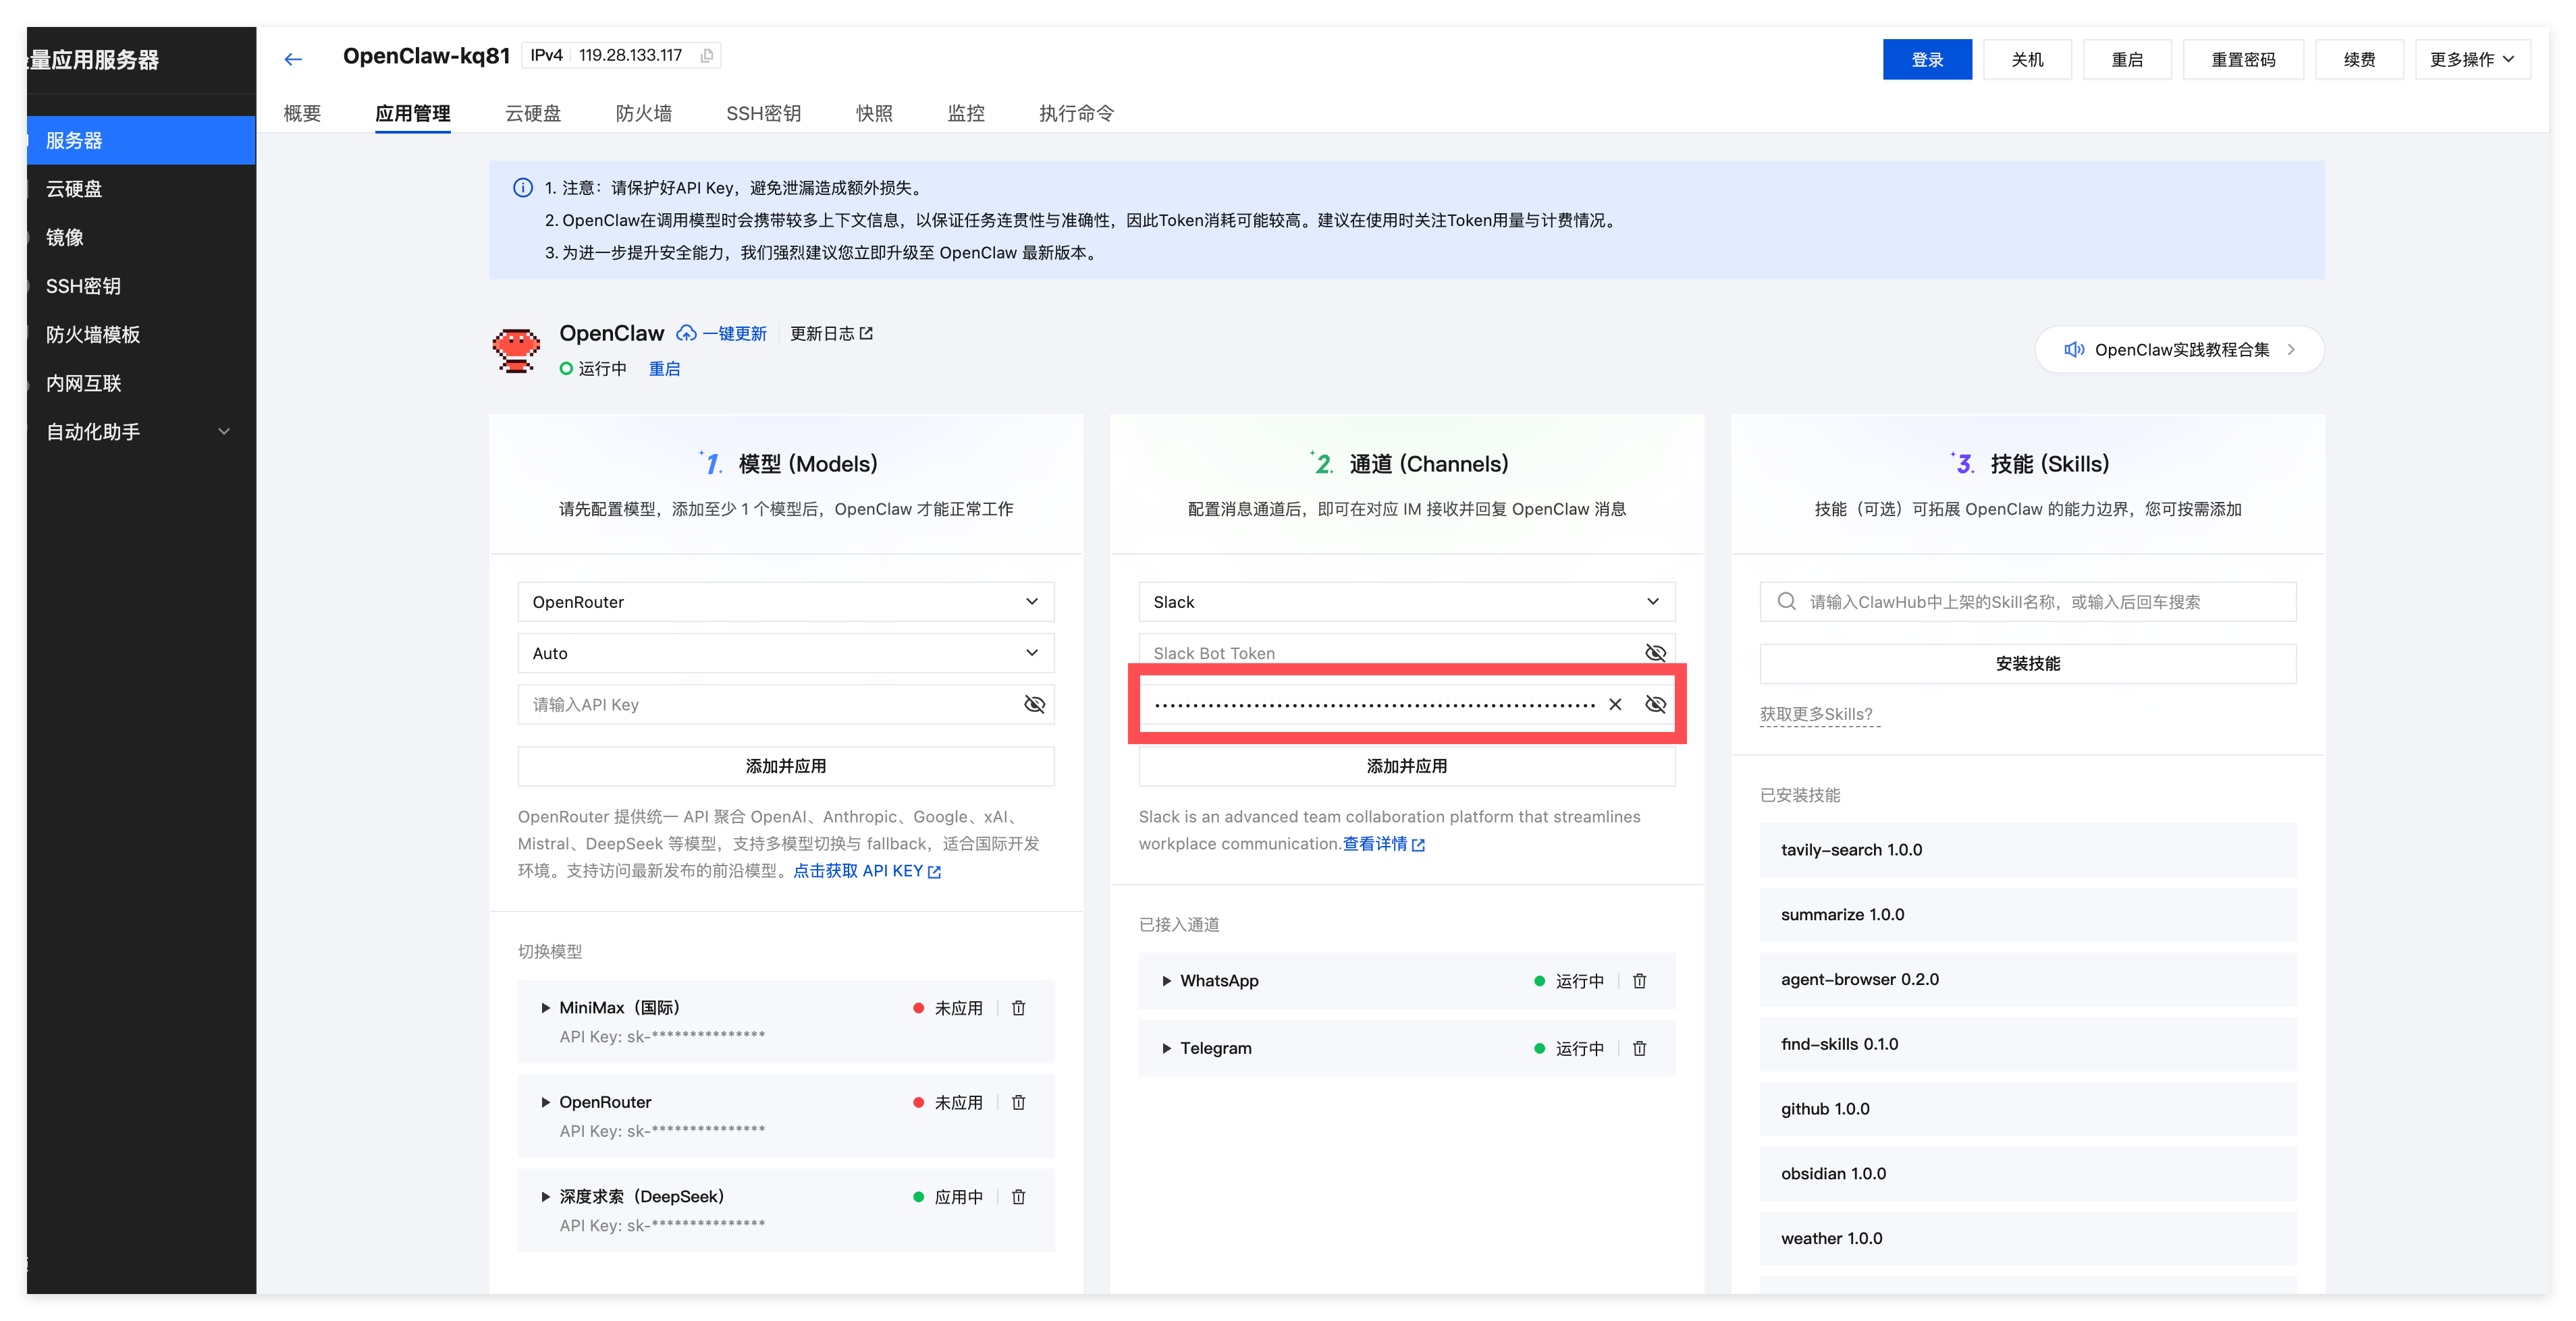2576x1321 pixels.
Task: Expand the WhatsApp channel details
Action: tap(1166, 981)
